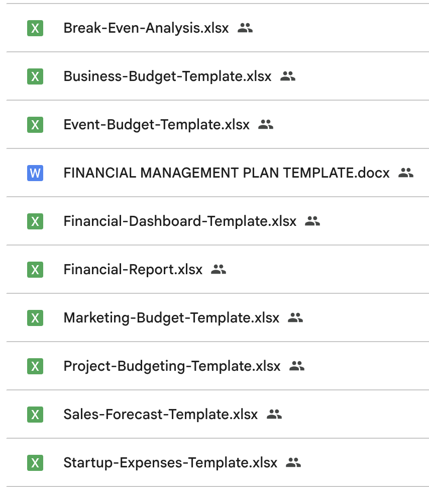
Task: Open Event-Budget-Template.xlsx from the list
Action: click(156, 125)
